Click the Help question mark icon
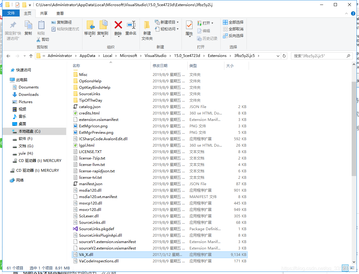This screenshot has width=359, height=274. (353, 13)
